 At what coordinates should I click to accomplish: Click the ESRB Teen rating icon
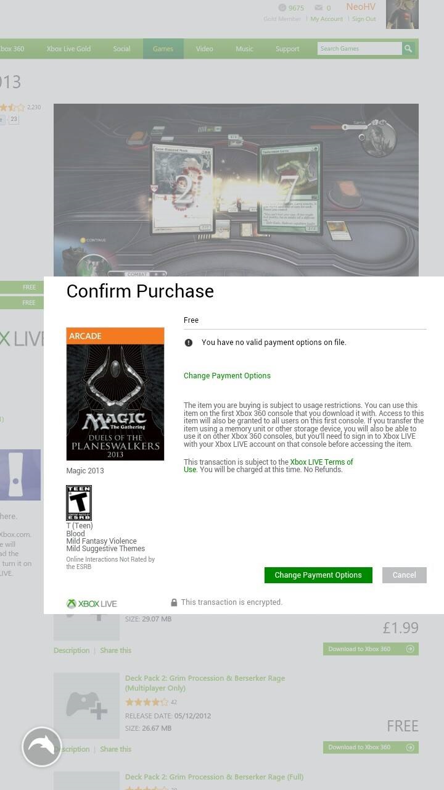tap(79, 503)
